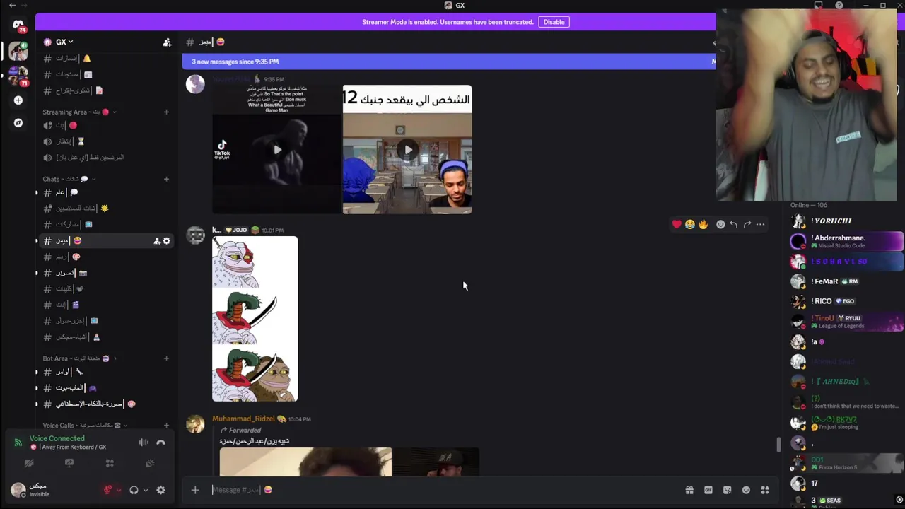The width and height of the screenshot is (905, 509).
Task: Toggle camera in voice panel
Action: (x=29, y=463)
